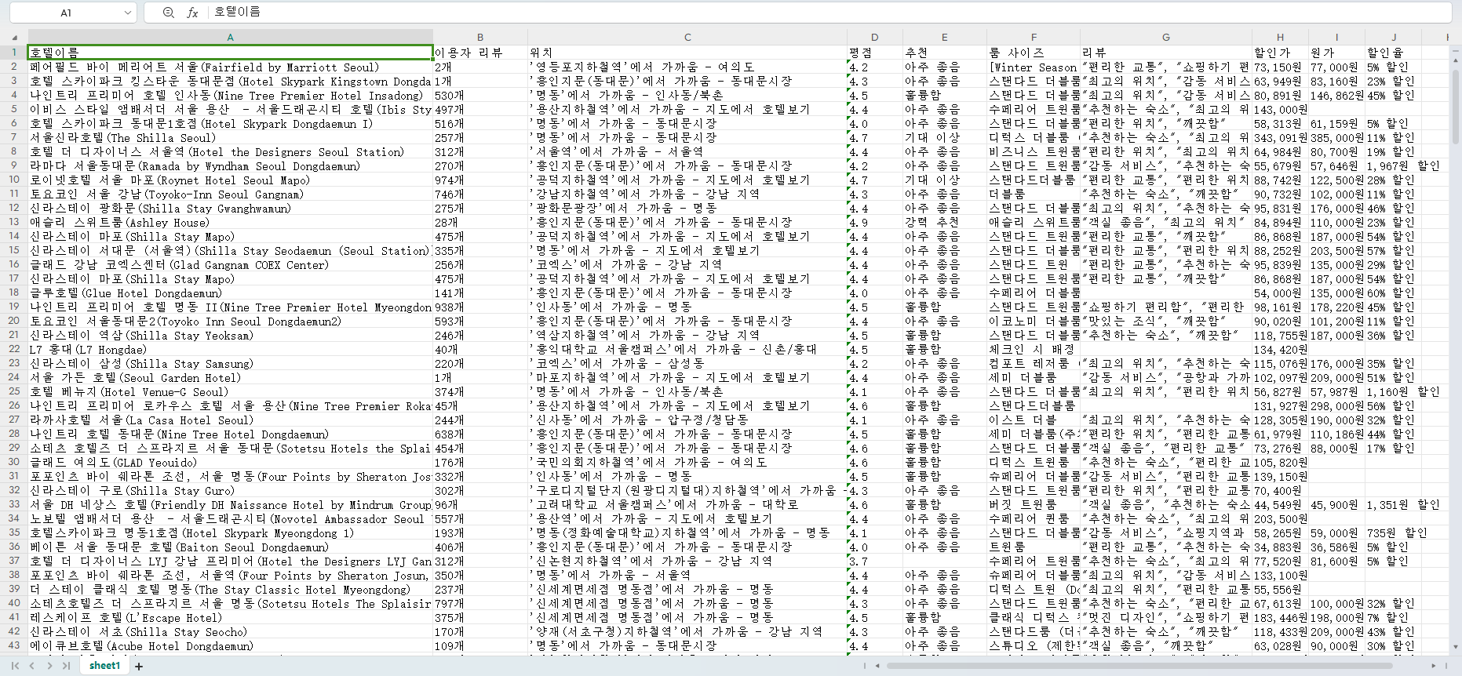Select column I header
The width and height of the screenshot is (1462, 676).
click(1336, 37)
